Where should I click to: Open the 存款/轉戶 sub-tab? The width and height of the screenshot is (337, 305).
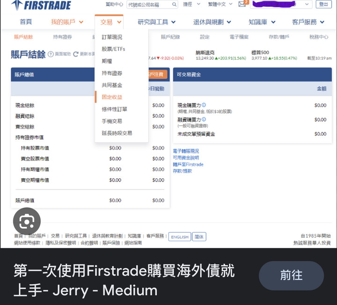pyautogui.click(x=279, y=37)
